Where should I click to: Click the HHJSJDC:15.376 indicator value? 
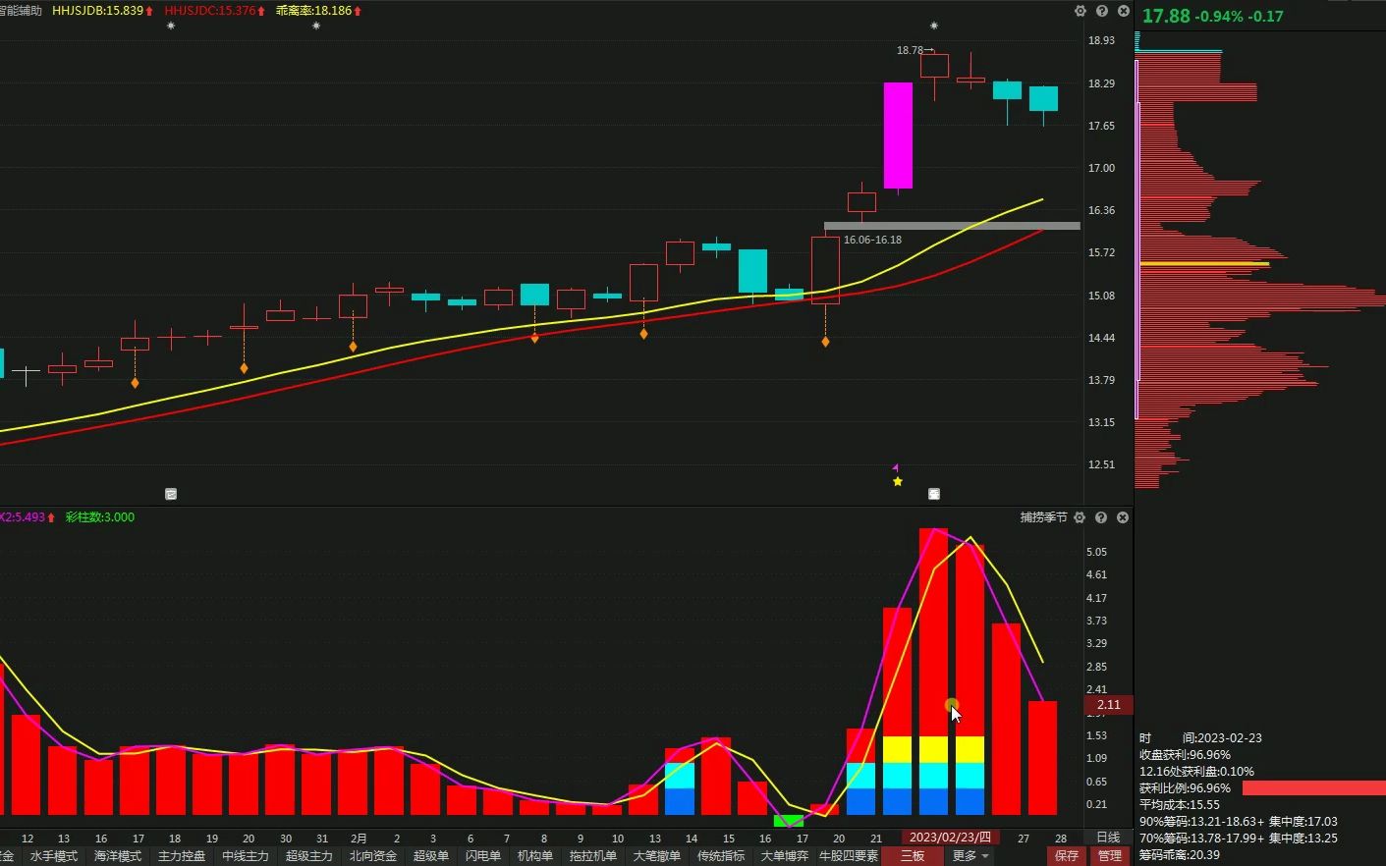[209, 11]
